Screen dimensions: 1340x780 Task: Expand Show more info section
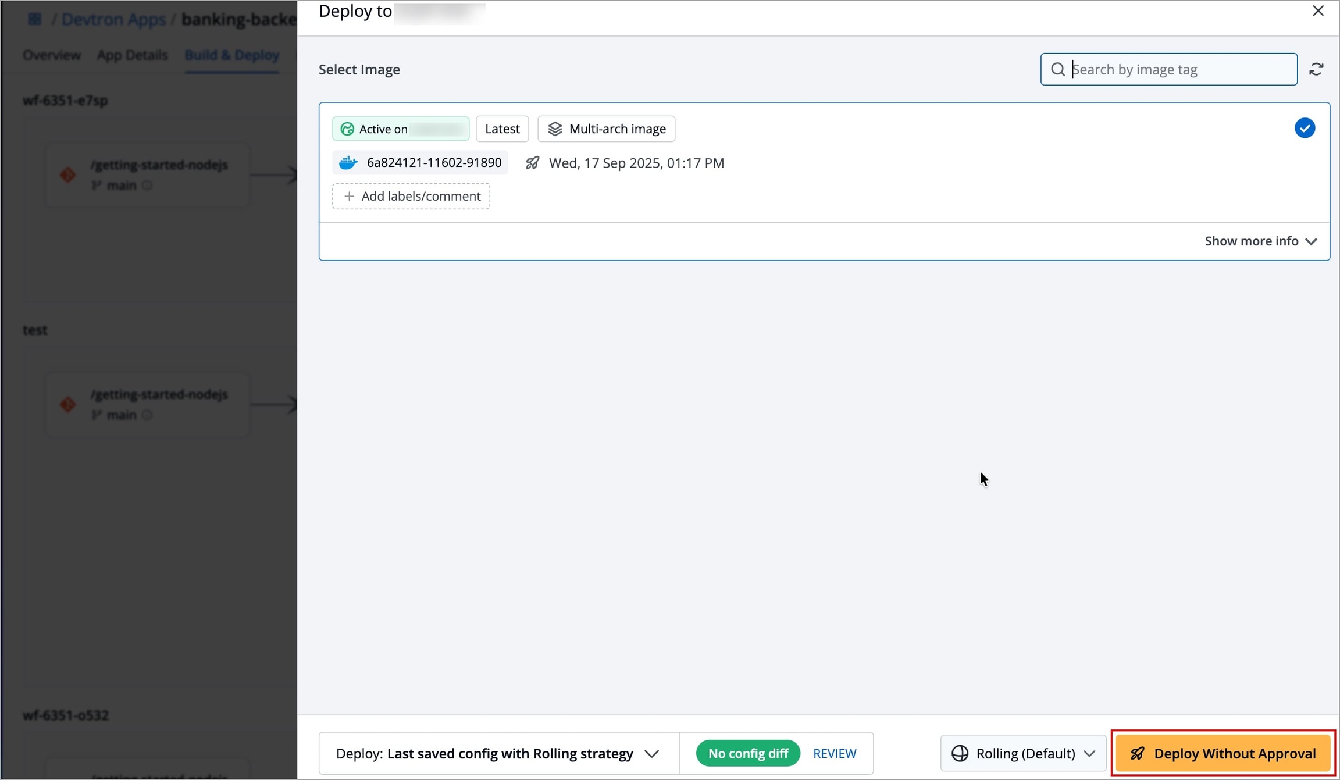pos(1260,241)
